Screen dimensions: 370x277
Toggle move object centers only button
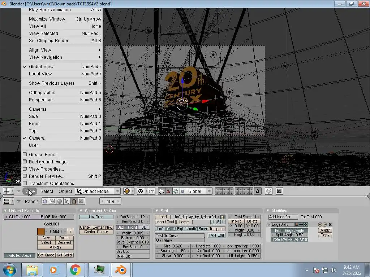pyautogui.click(x=151, y=191)
